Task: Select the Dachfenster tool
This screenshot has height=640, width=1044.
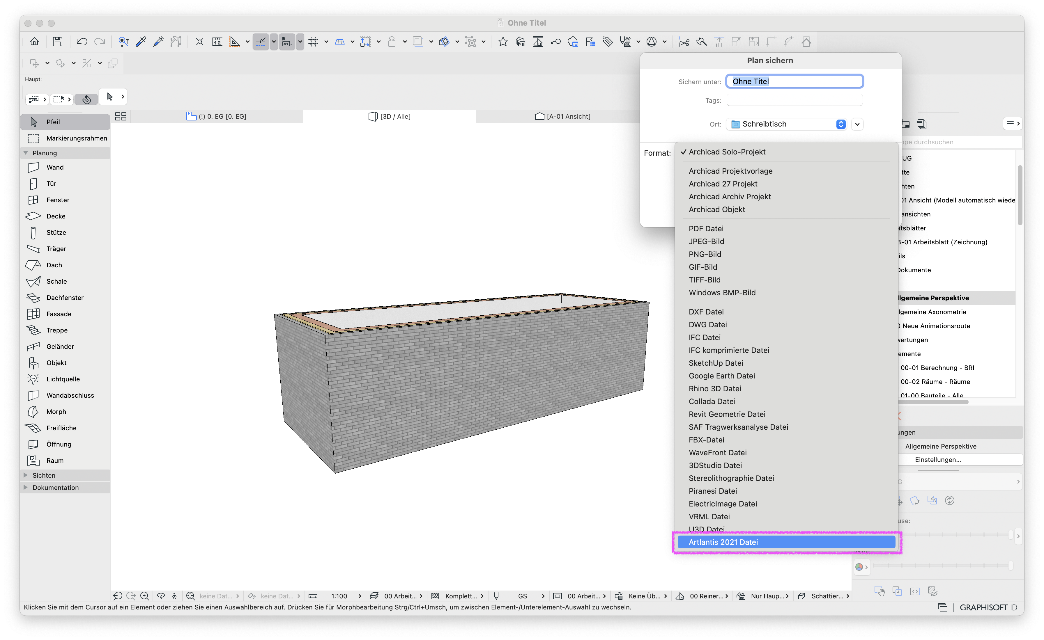Action: (x=66, y=298)
